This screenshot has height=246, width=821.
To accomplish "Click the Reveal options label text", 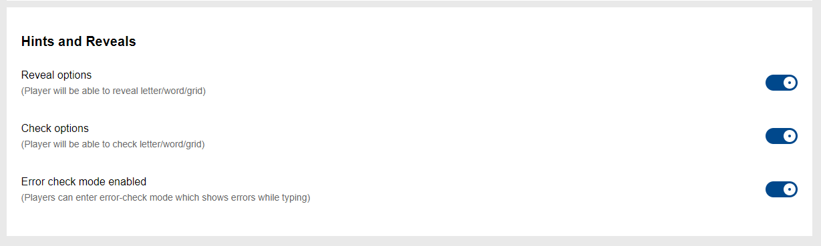I will (x=56, y=75).
